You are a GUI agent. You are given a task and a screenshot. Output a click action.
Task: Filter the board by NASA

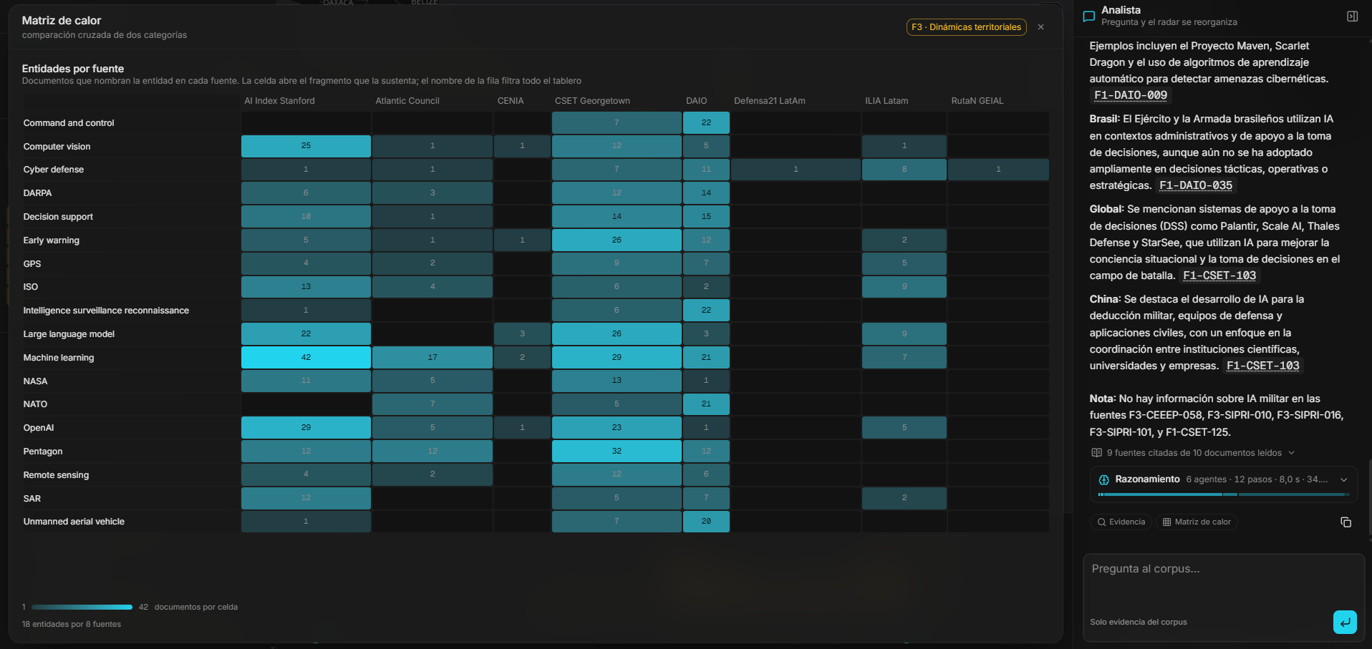[35, 381]
